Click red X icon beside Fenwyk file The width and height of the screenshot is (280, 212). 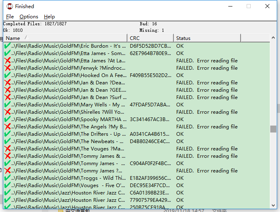coord(7,68)
